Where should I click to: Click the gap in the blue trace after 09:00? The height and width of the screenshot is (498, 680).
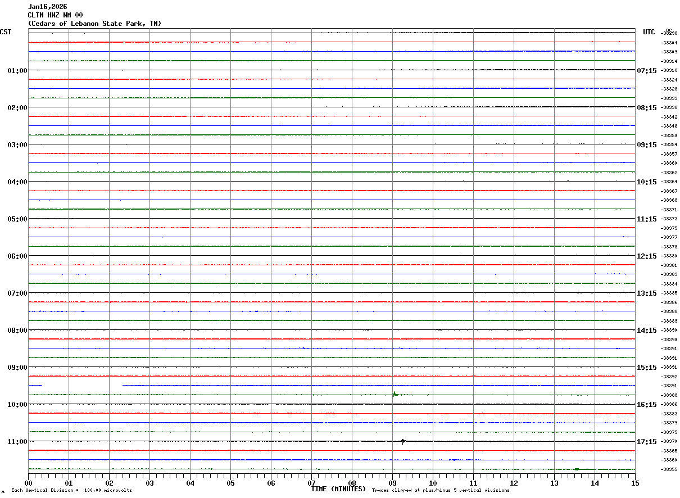[x=82, y=386]
